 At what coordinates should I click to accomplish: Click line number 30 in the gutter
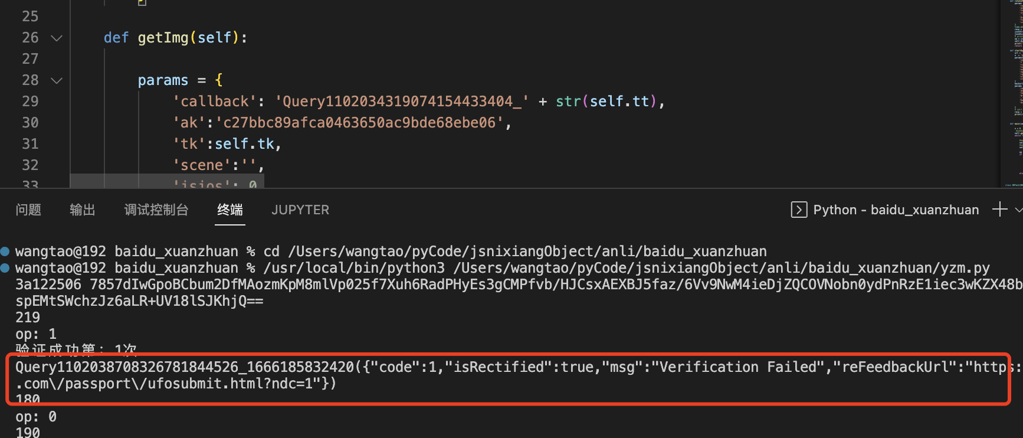tap(30, 123)
